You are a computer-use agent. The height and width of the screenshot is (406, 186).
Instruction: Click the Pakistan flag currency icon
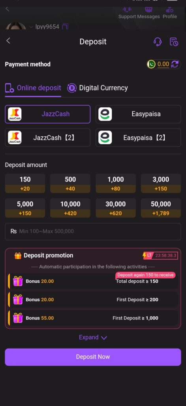(151, 64)
